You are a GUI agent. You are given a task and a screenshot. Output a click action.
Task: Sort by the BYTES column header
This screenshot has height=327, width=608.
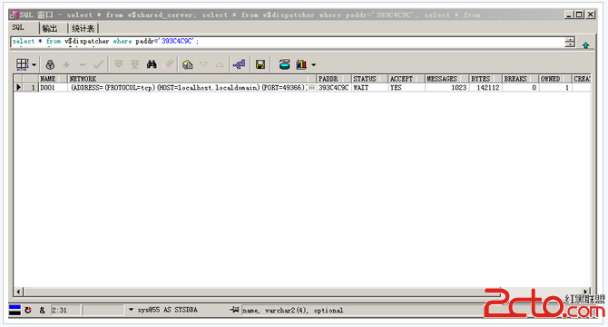485,79
